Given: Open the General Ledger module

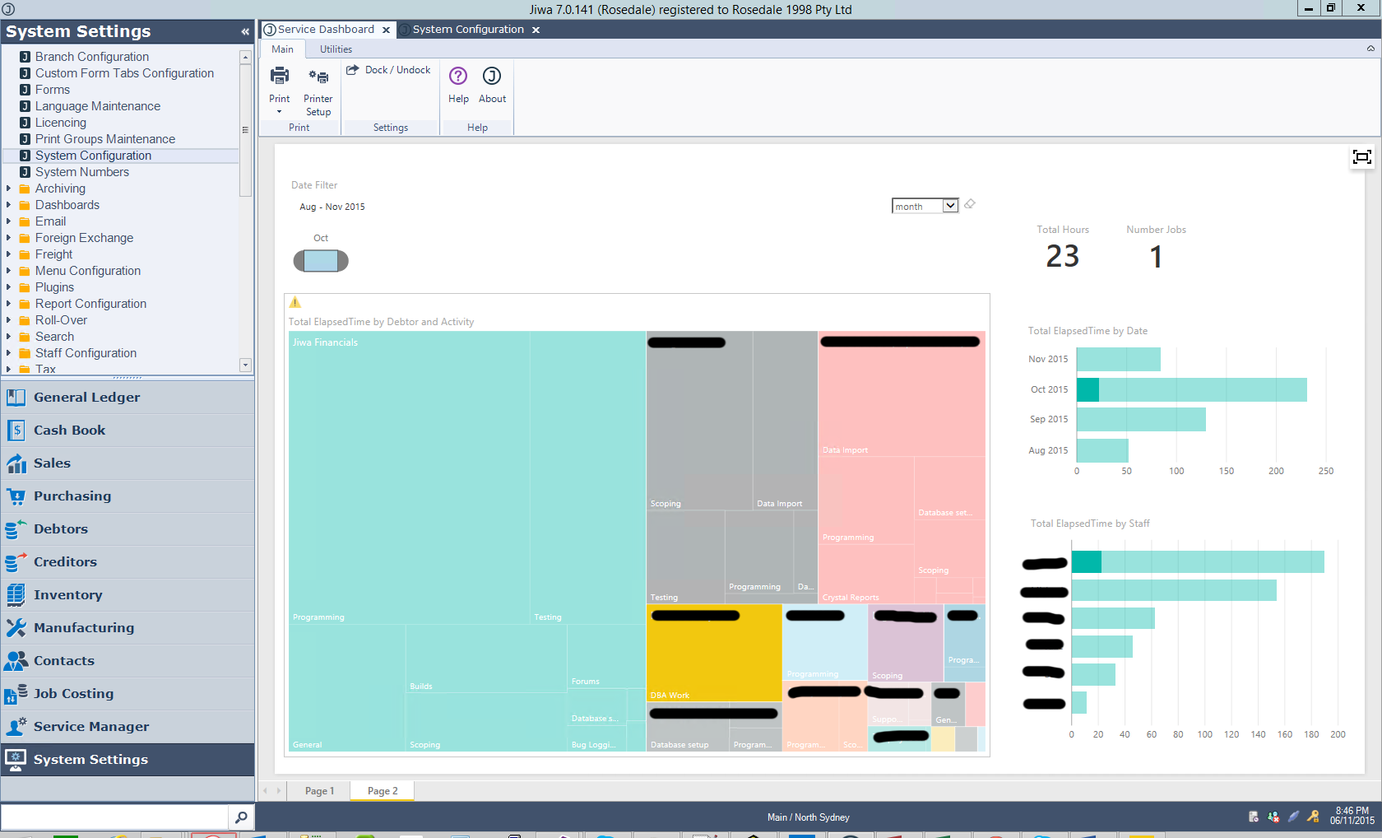Looking at the screenshot, I should pos(86,398).
